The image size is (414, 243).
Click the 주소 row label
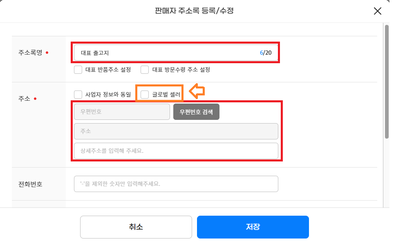25,99
